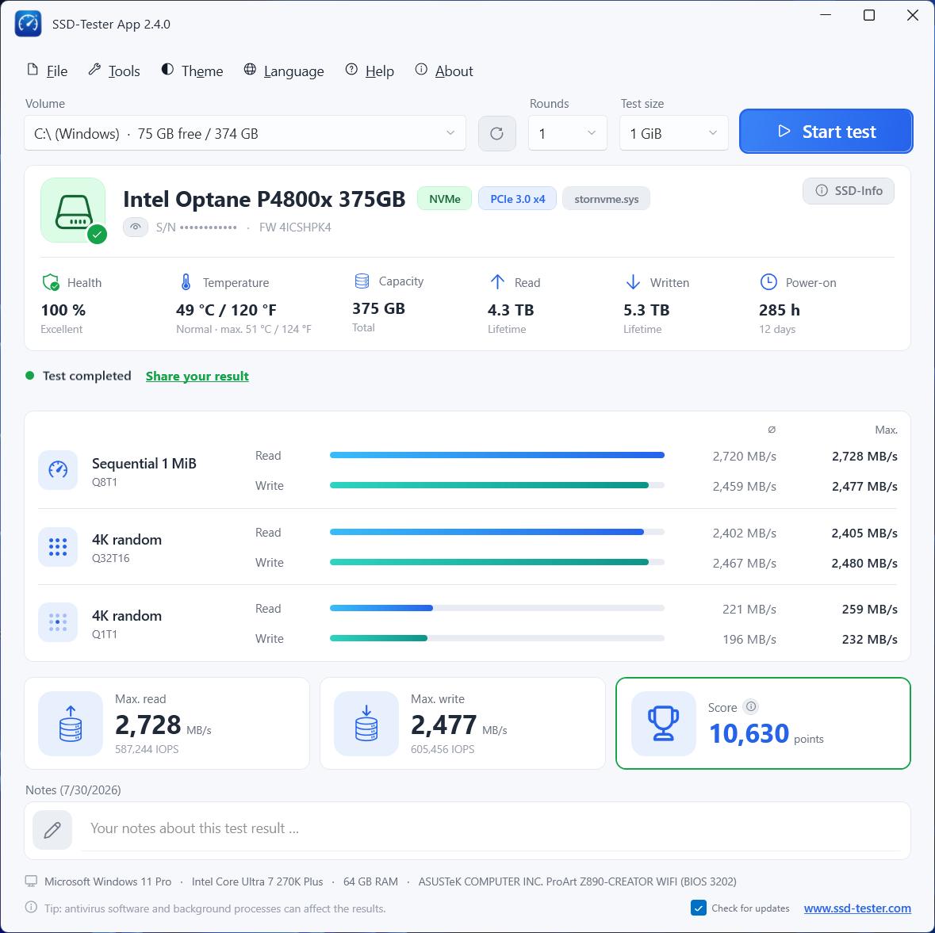
Task: Click the Health shield icon
Action: (51, 282)
